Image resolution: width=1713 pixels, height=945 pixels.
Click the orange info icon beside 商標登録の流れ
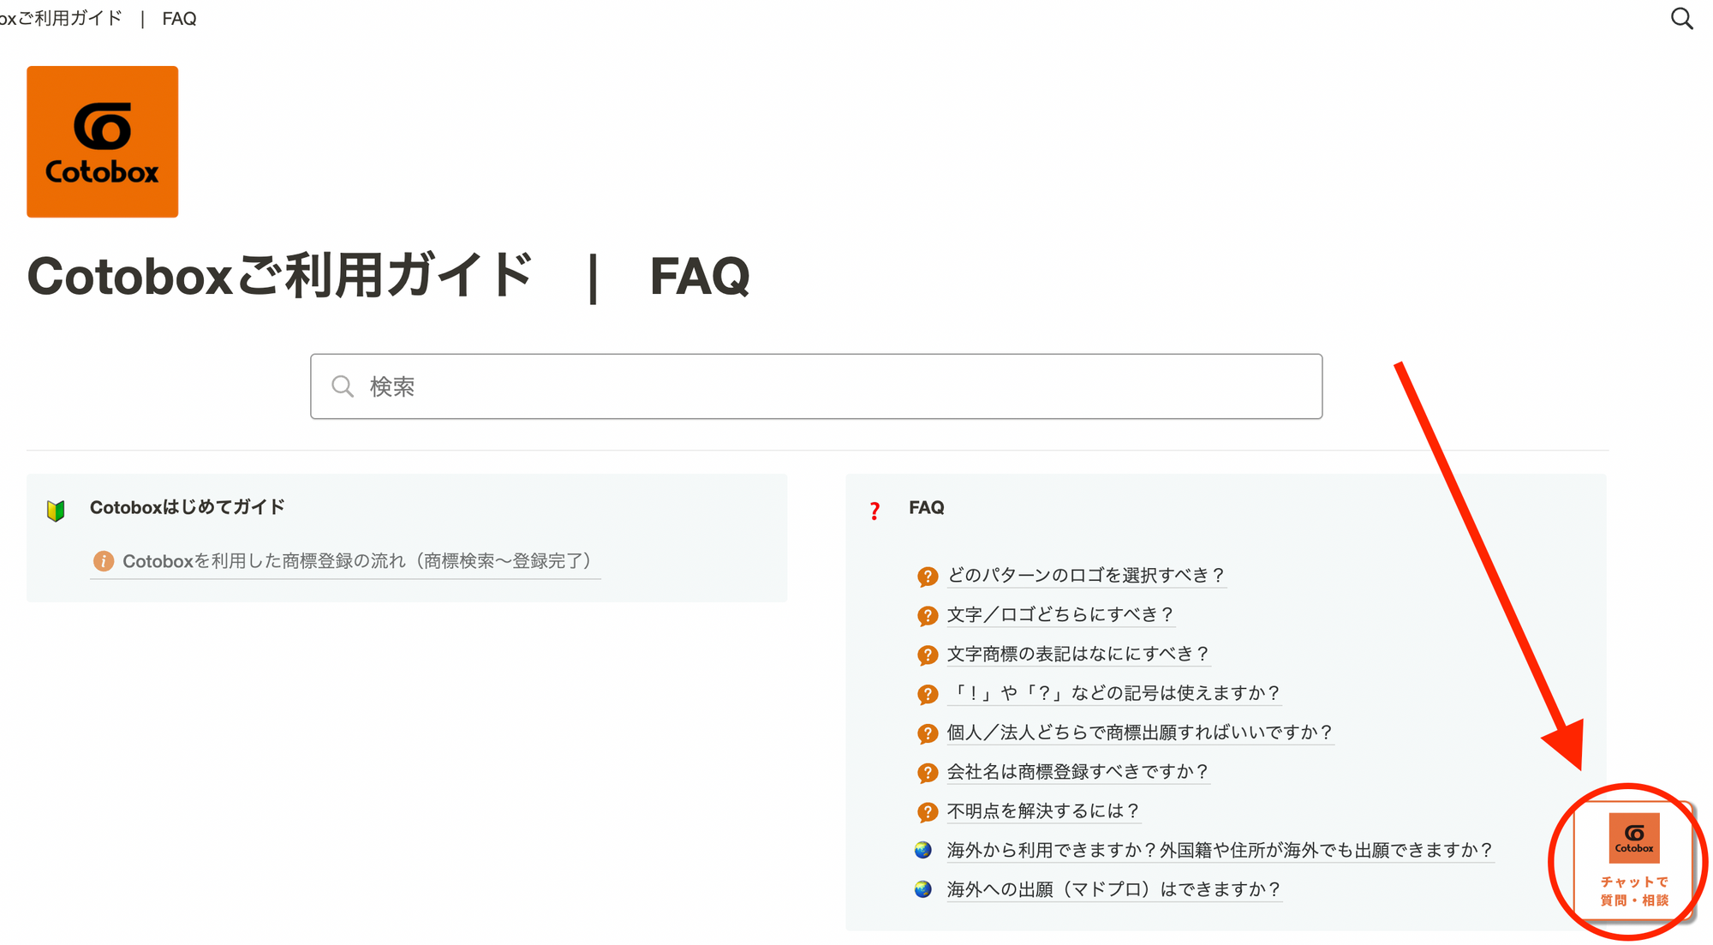pos(103,561)
